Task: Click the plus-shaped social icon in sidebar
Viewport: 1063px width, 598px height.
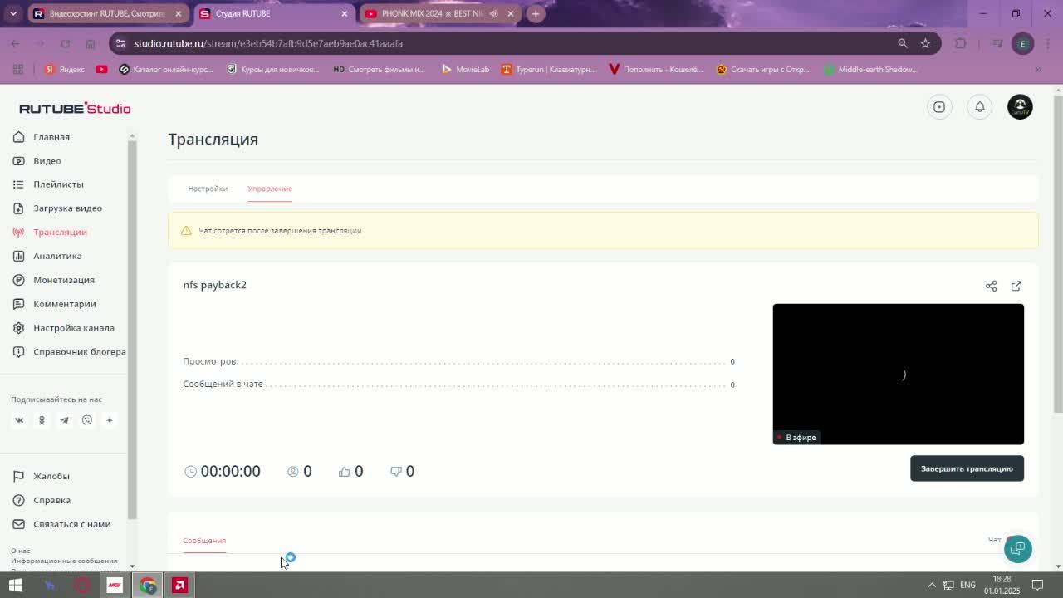Action: (x=109, y=420)
